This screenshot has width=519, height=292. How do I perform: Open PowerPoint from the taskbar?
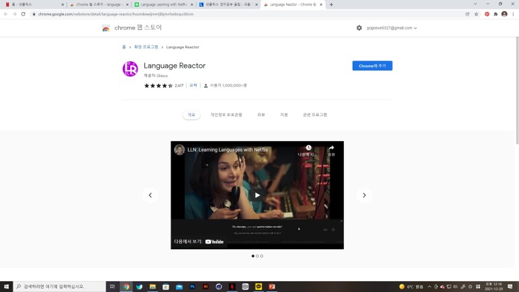pos(272,287)
